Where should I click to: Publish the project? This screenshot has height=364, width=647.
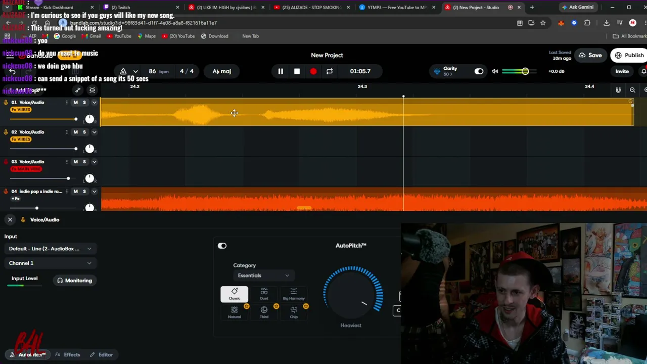coord(629,55)
